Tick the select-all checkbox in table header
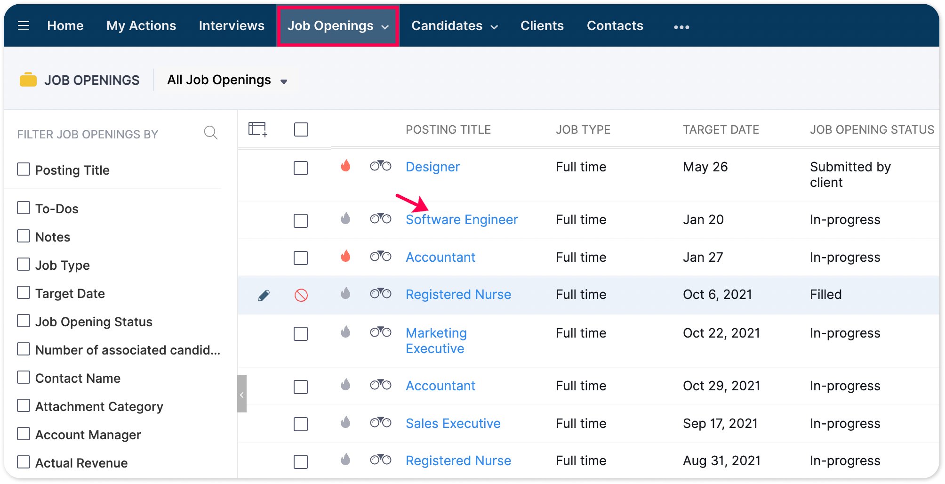Viewport: 945px width, 484px height. click(x=301, y=129)
